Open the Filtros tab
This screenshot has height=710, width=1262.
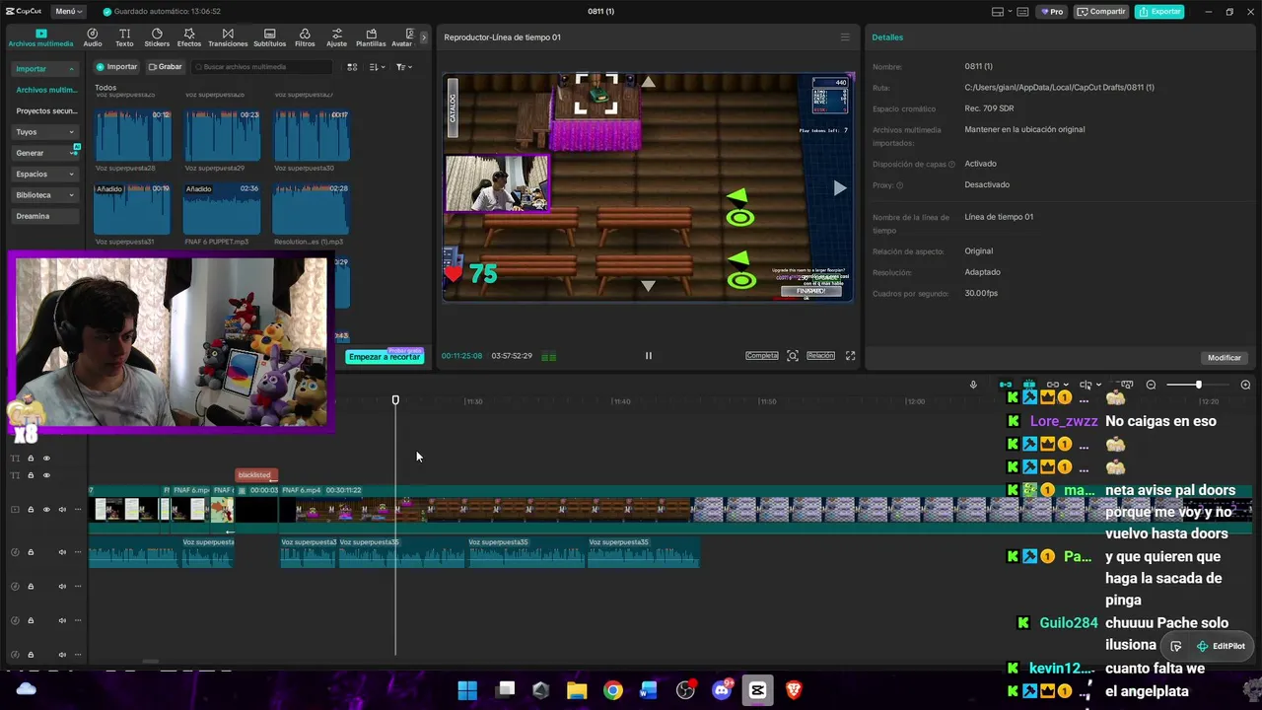305,37
